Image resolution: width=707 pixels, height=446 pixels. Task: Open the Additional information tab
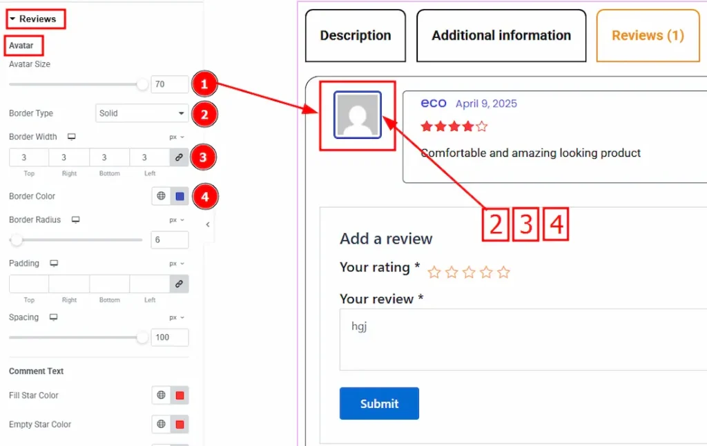click(x=501, y=35)
